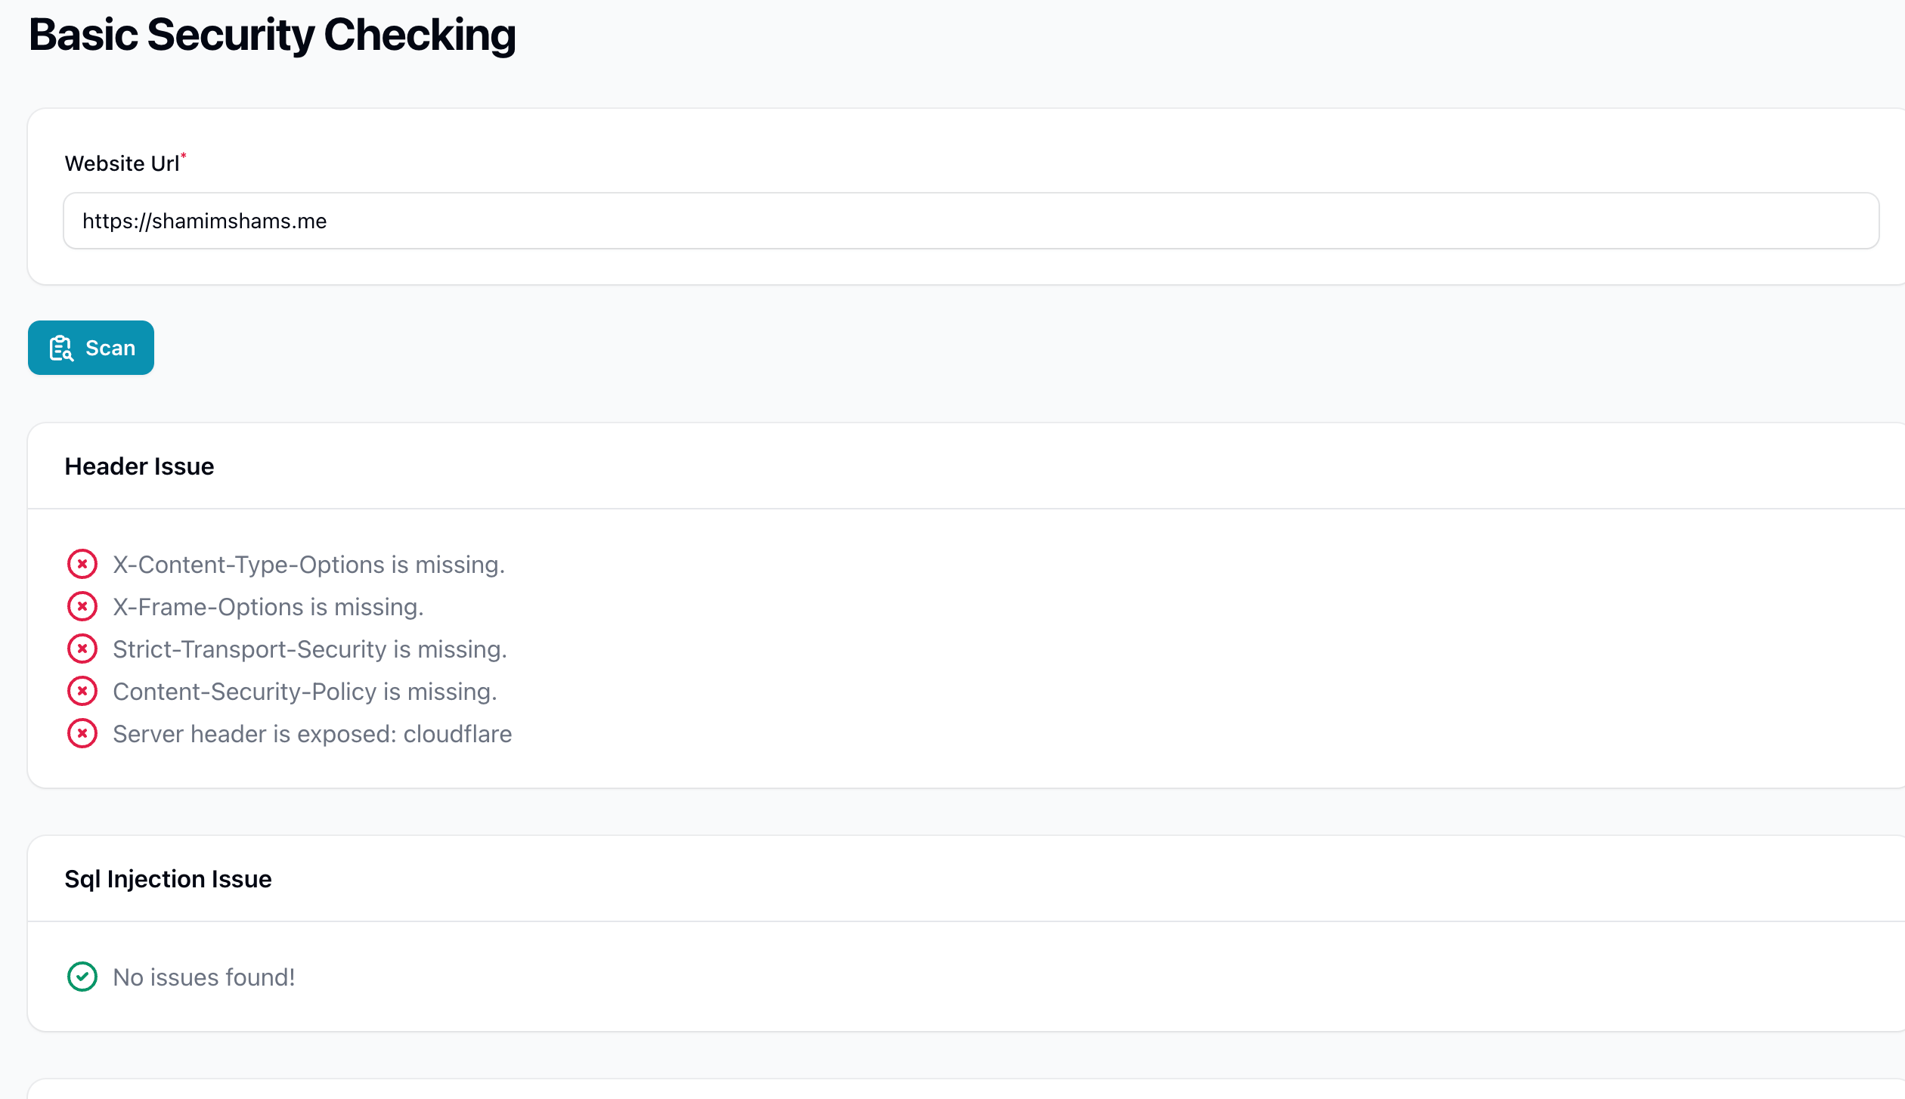Click the error icon beside X-Content-Type-Options
This screenshot has height=1099, width=1905.
click(82, 564)
